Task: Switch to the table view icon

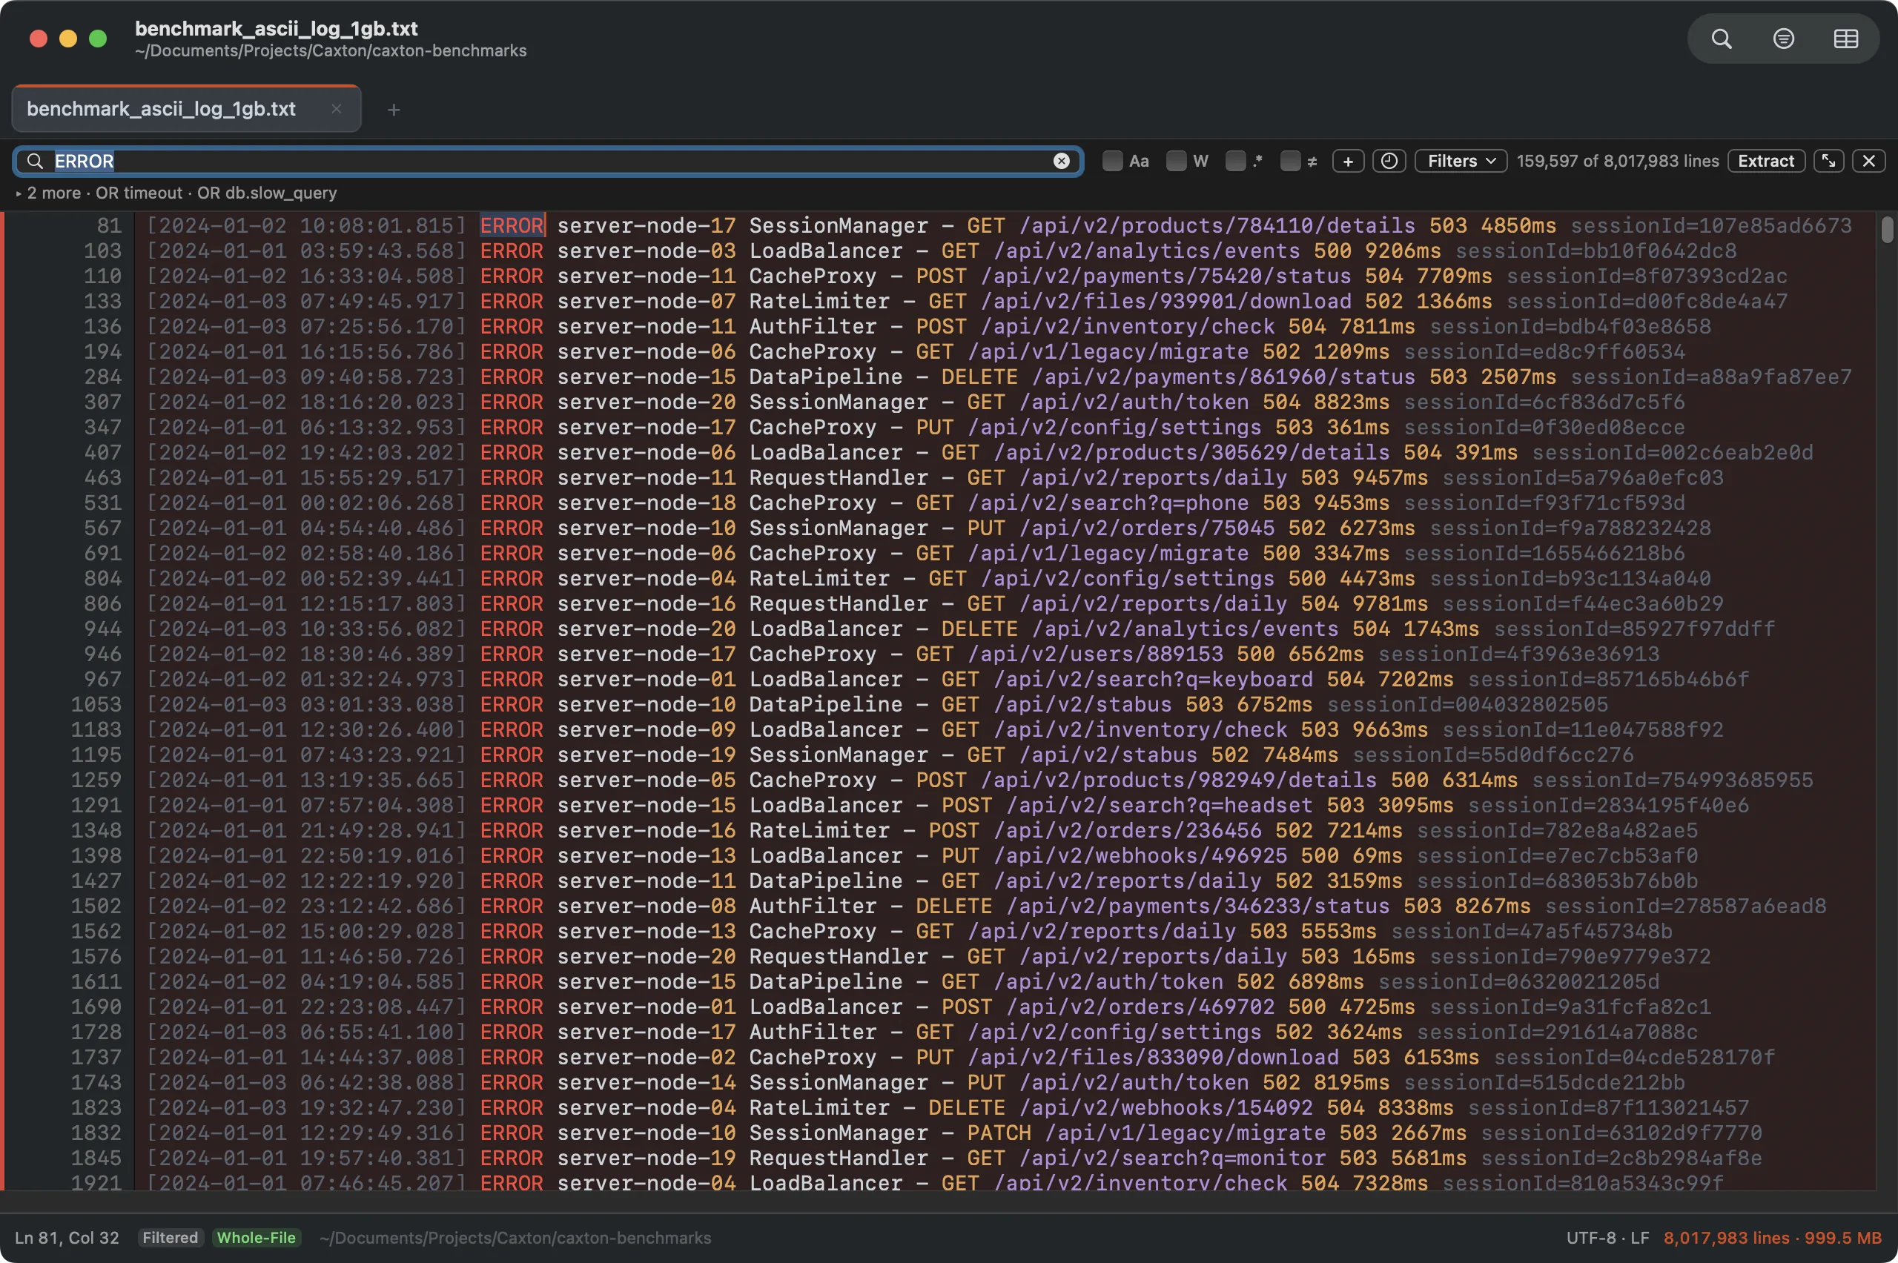Action: (x=1845, y=39)
